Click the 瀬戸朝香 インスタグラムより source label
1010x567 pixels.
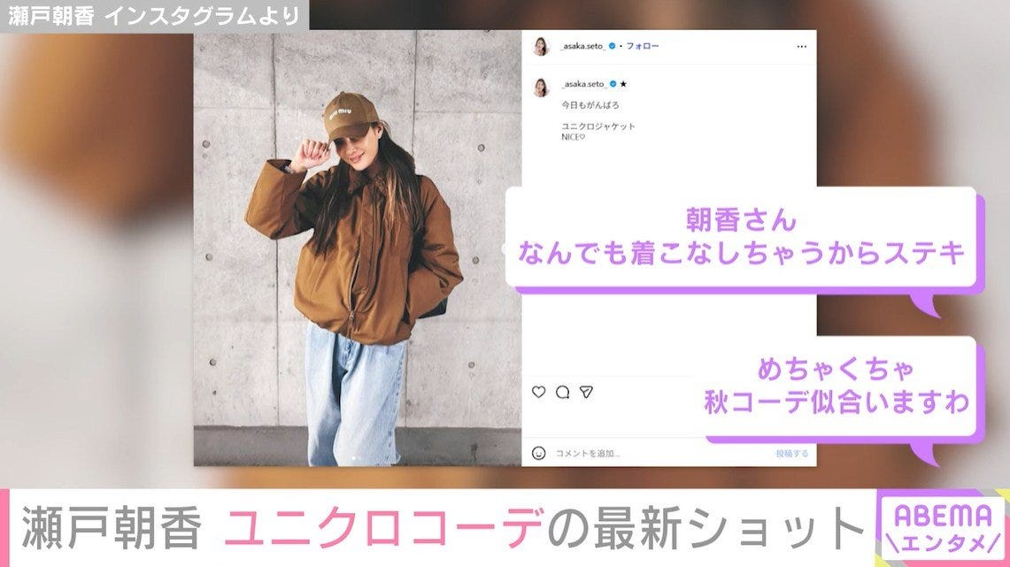coord(155,15)
